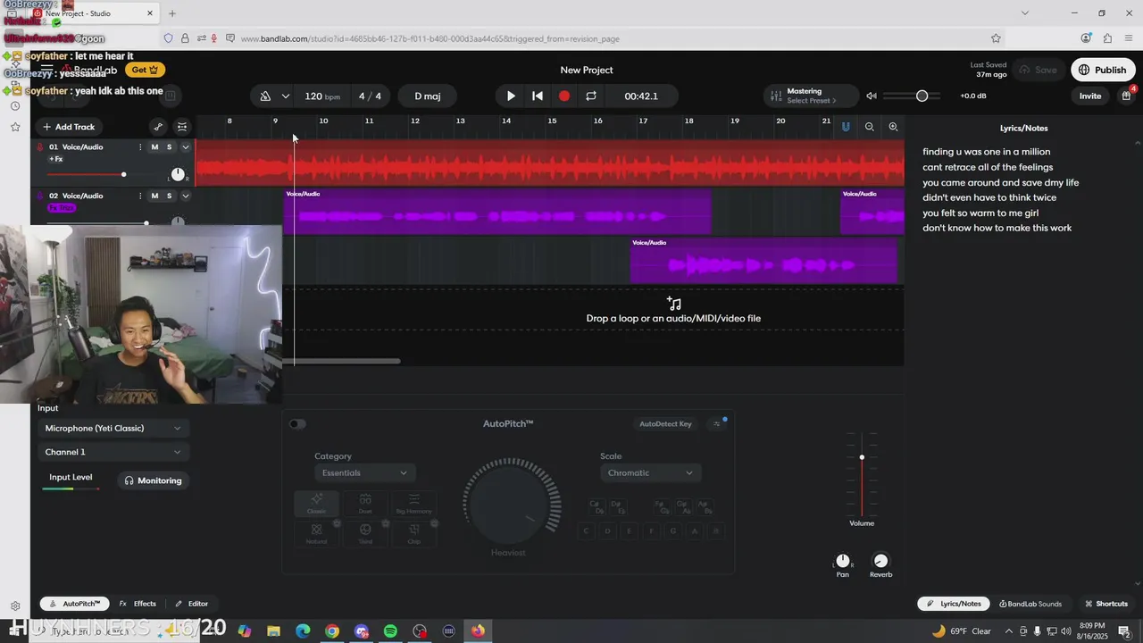Click the Publish button

(x=1102, y=70)
